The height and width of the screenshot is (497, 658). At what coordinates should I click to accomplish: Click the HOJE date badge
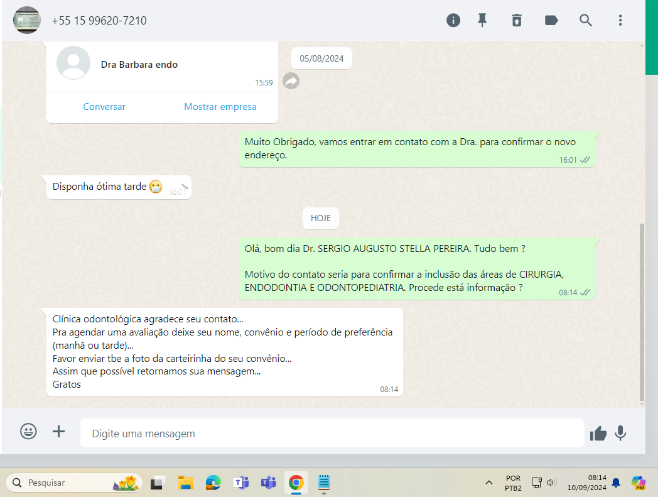321,218
